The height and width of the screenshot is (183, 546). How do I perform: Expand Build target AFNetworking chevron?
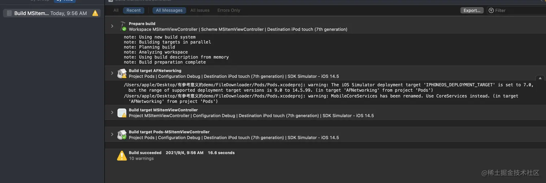click(x=112, y=73)
